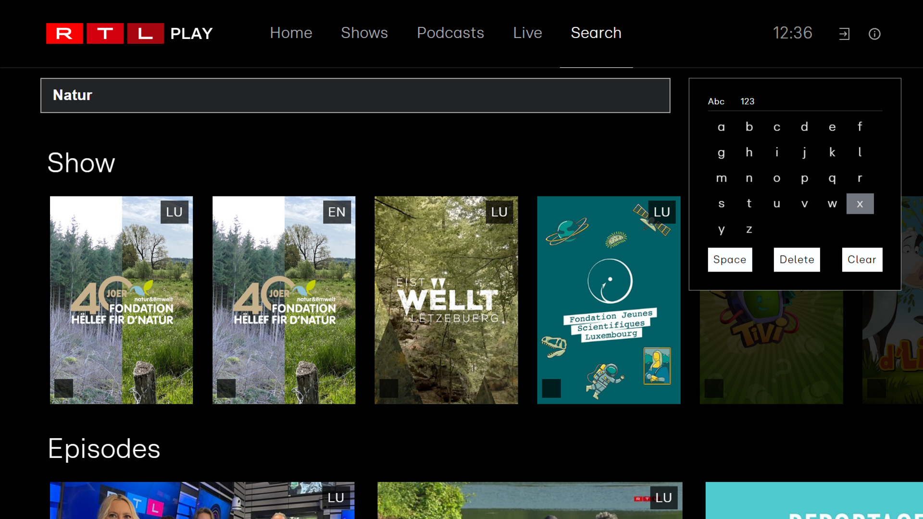Open the Tivi show poster
This screenshot has width=923, height=519.
point(772,347)
